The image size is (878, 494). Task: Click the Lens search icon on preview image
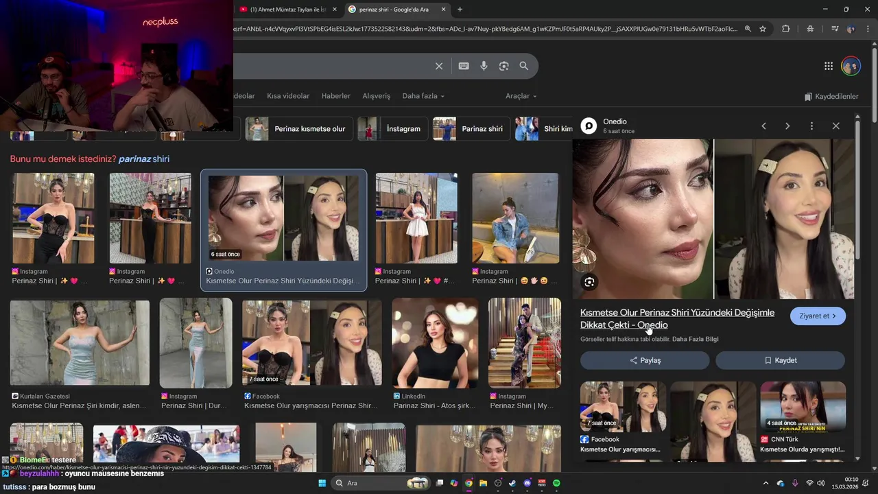pyautogui.click(x=589, y=282)
